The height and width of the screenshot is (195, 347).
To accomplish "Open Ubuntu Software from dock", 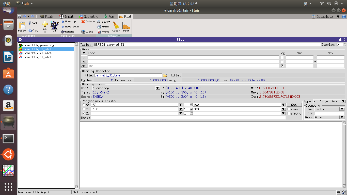I will [x=8, y=73].
